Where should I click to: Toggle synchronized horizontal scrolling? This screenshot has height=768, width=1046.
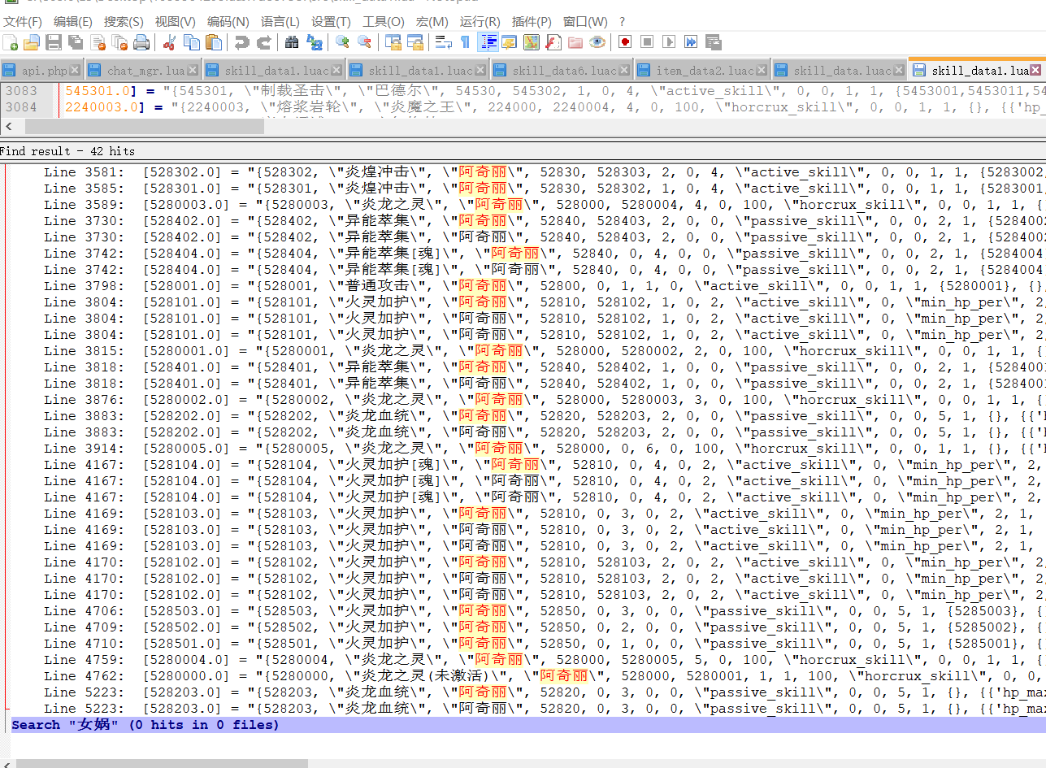pos(415,42)
